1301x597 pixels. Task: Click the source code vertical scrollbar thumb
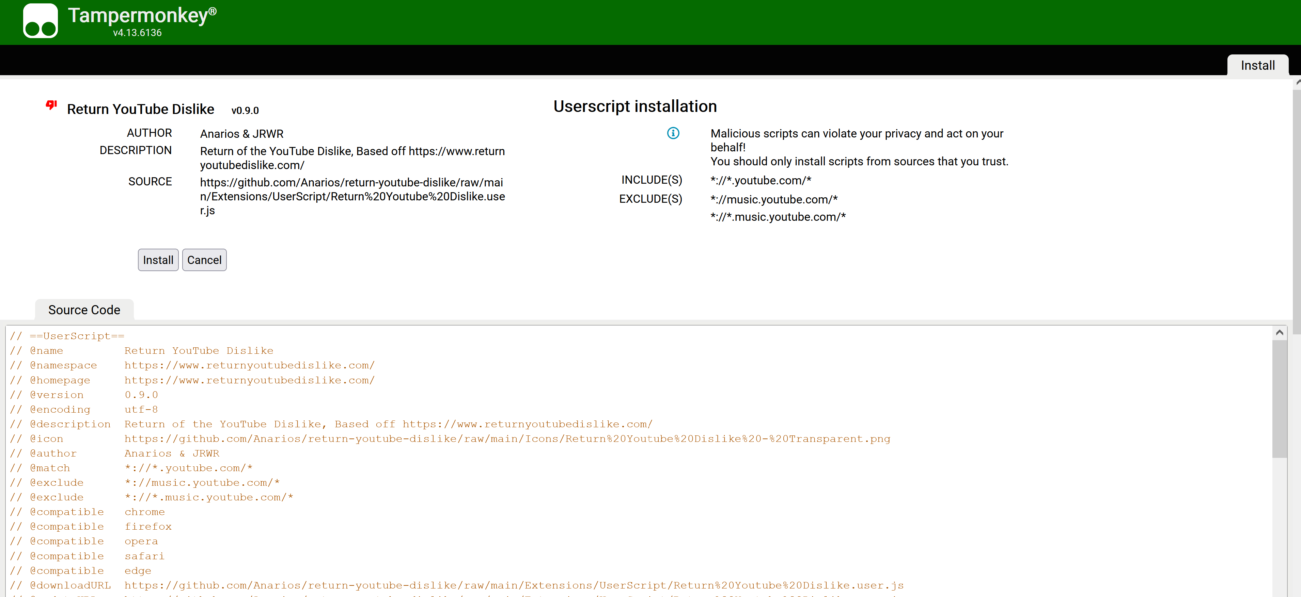pyautogui.click(x=1279, y=399)
